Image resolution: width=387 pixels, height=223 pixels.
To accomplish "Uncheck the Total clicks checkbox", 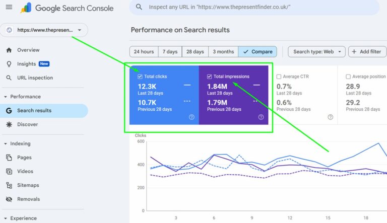I will coord(140,77).
